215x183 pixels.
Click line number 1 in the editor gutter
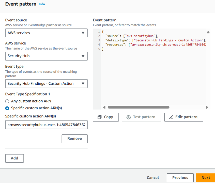point(99,32)
